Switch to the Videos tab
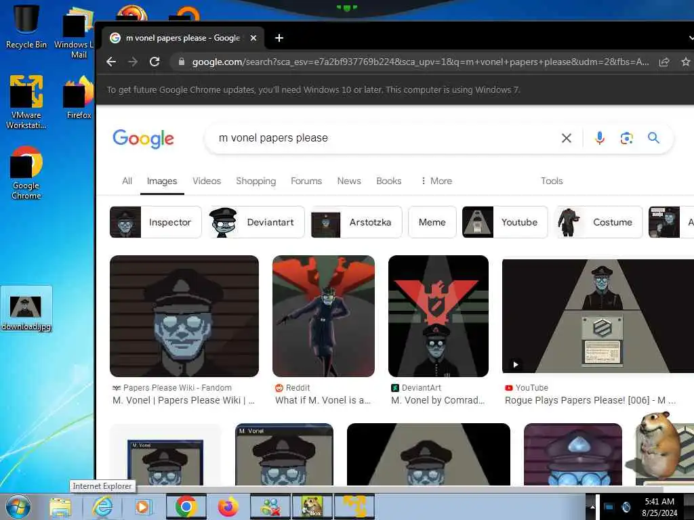The width and height of the screenshot is (694, 520). point(207,181)
